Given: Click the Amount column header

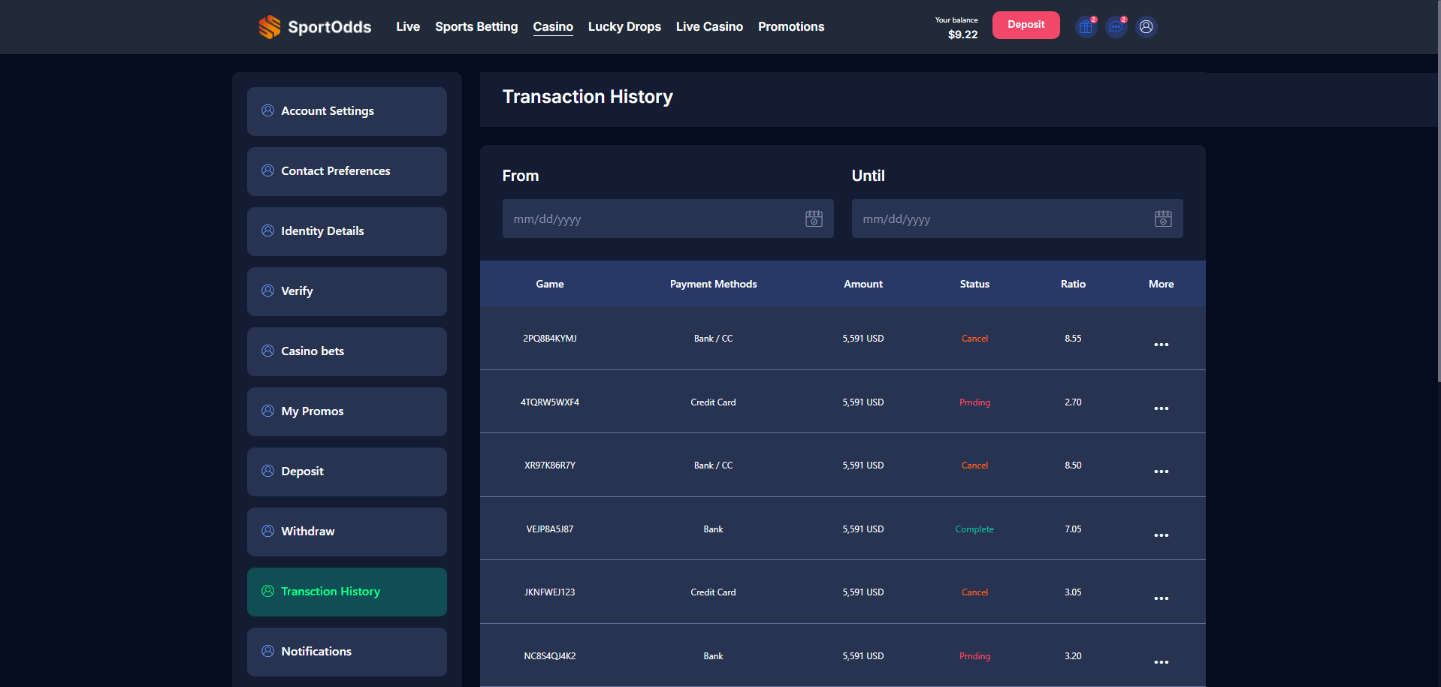Looking at the screenshot, I should click(x=863, y=284).
